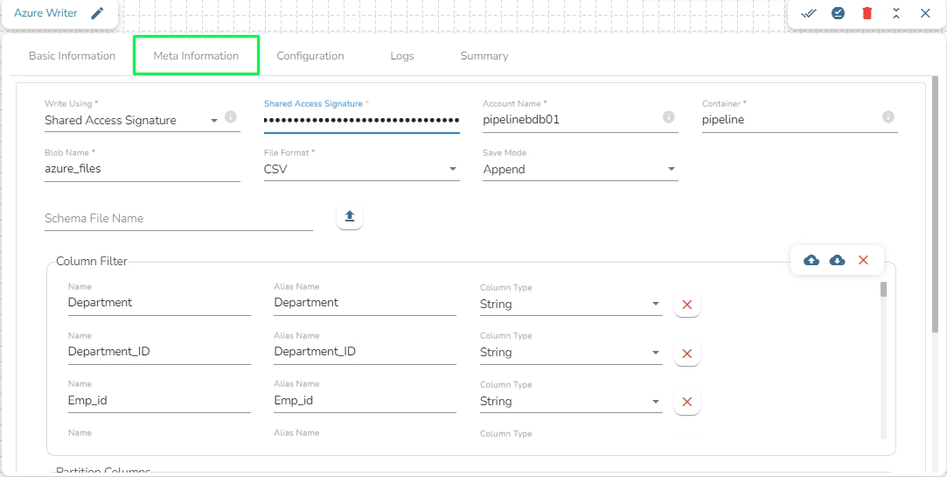This screenshot has height=477, width=947.
Task: Expand the File Format CSV dropdown
Action: (x=452, y=169)
